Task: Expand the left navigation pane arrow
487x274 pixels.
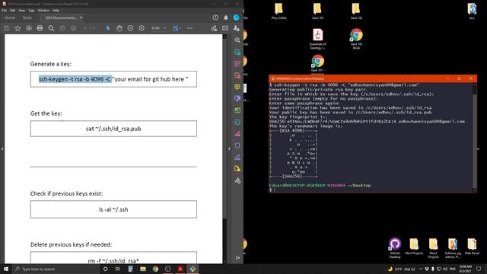Action: pos(2,149)
